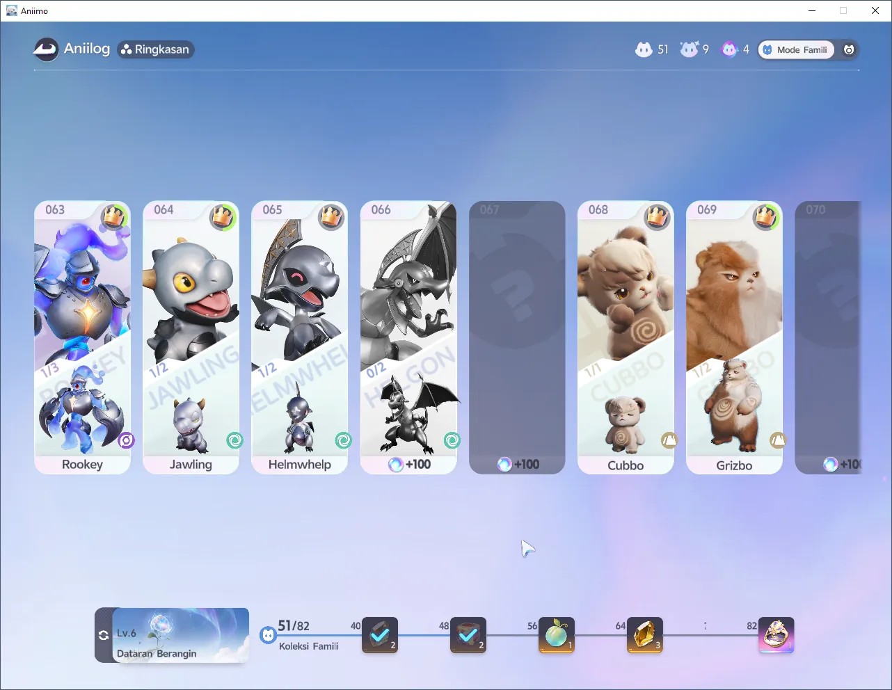Click the crown badge on Rookey card
The width and height of the screenshot is (892, 690).
click(x=113, y=217)
